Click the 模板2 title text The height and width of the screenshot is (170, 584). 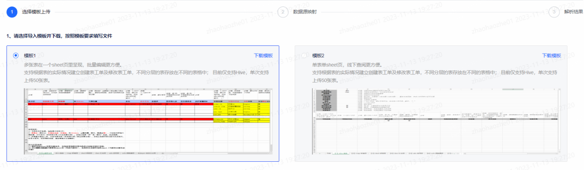click(318, 55)
